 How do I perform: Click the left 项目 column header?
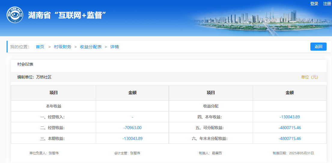pyautogui.click(x=53, y=93)
